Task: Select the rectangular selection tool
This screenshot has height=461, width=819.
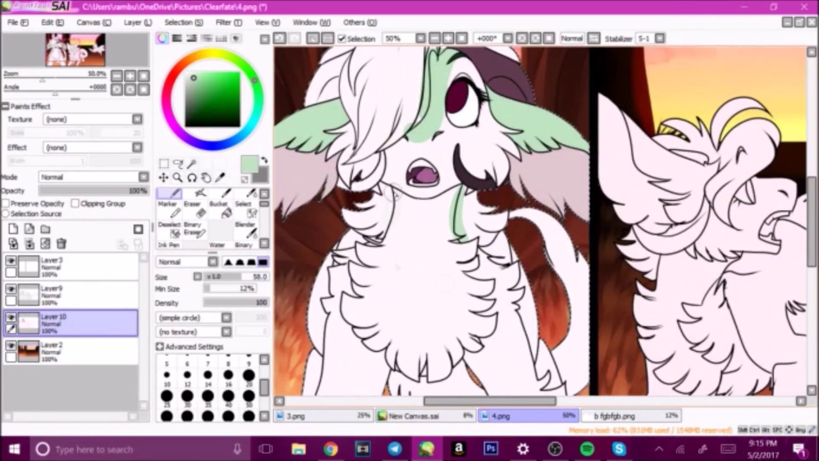Action: [x=164, y=164]
